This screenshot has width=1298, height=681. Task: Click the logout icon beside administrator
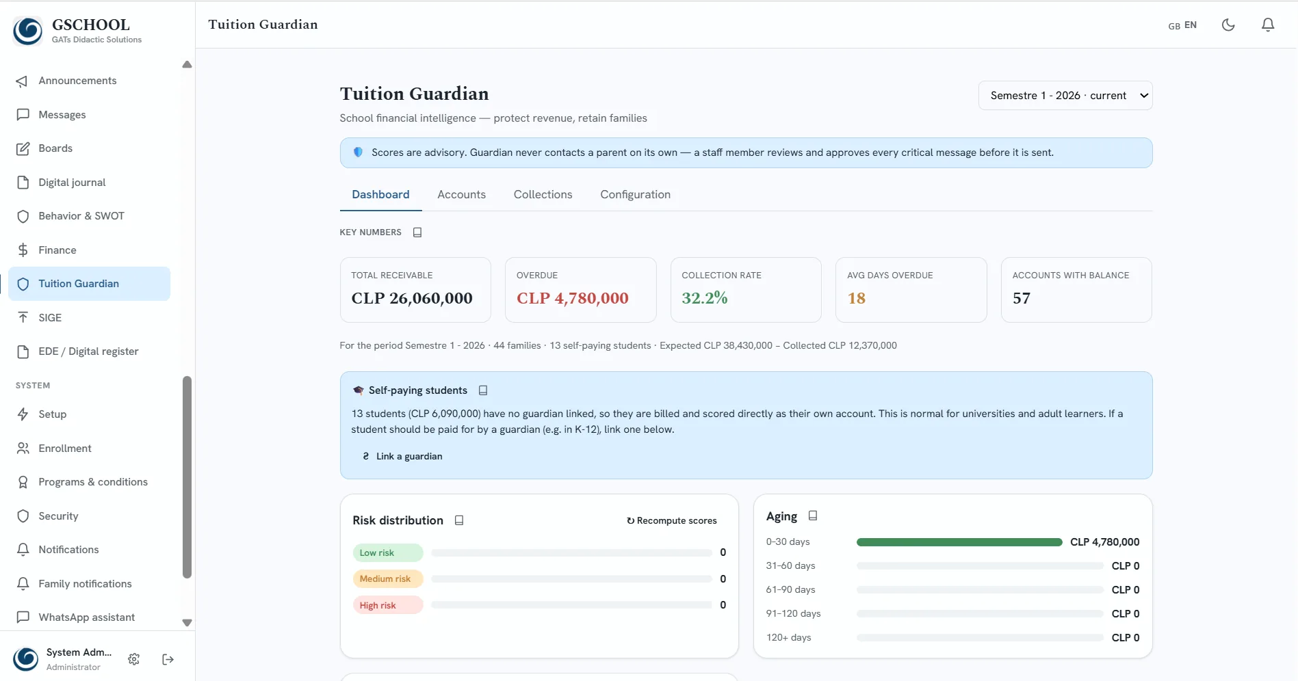pyautogui.click(x=168, y=659)
